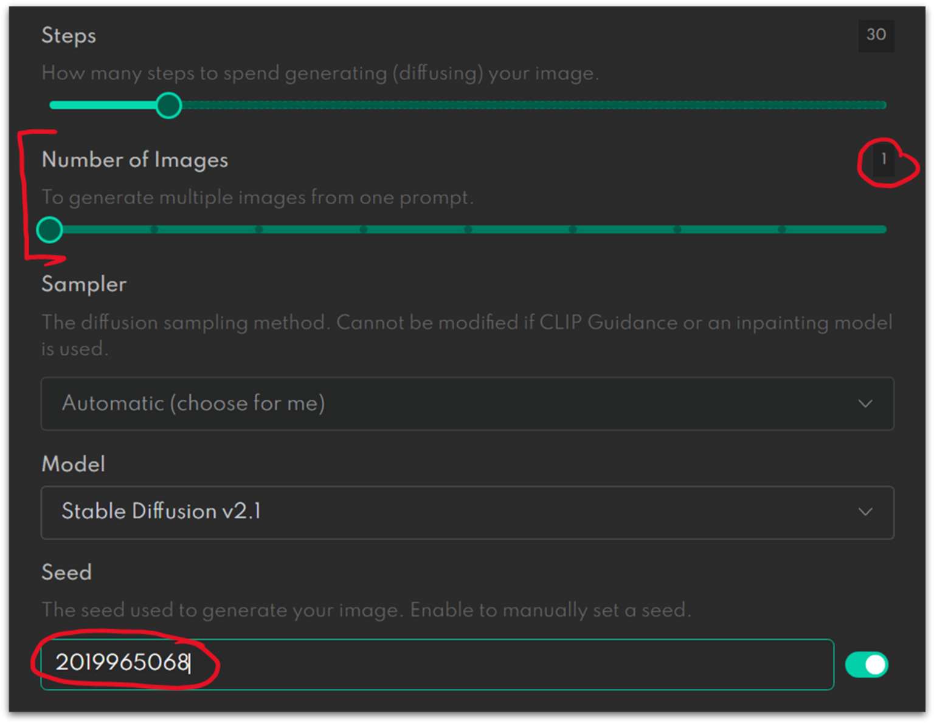Set Number of Images to 3 on slider

[x=259, y=230]
